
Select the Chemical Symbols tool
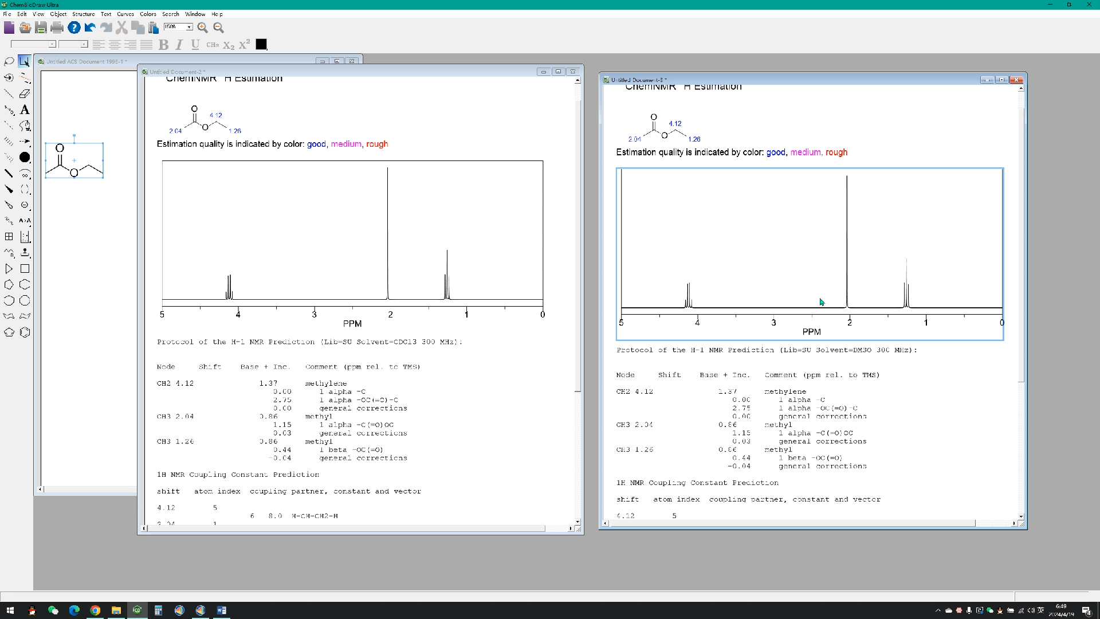click(x=25, y=205)
